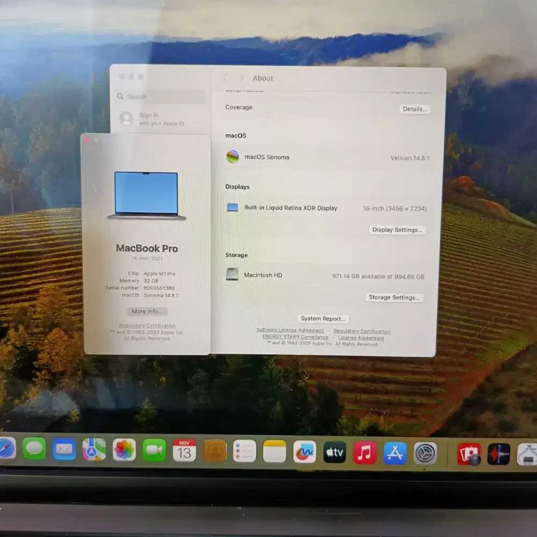The image size is (537, 537).
Task: Open Storage Settings for Macintosh HD
Action: click(x=394, y=297)
